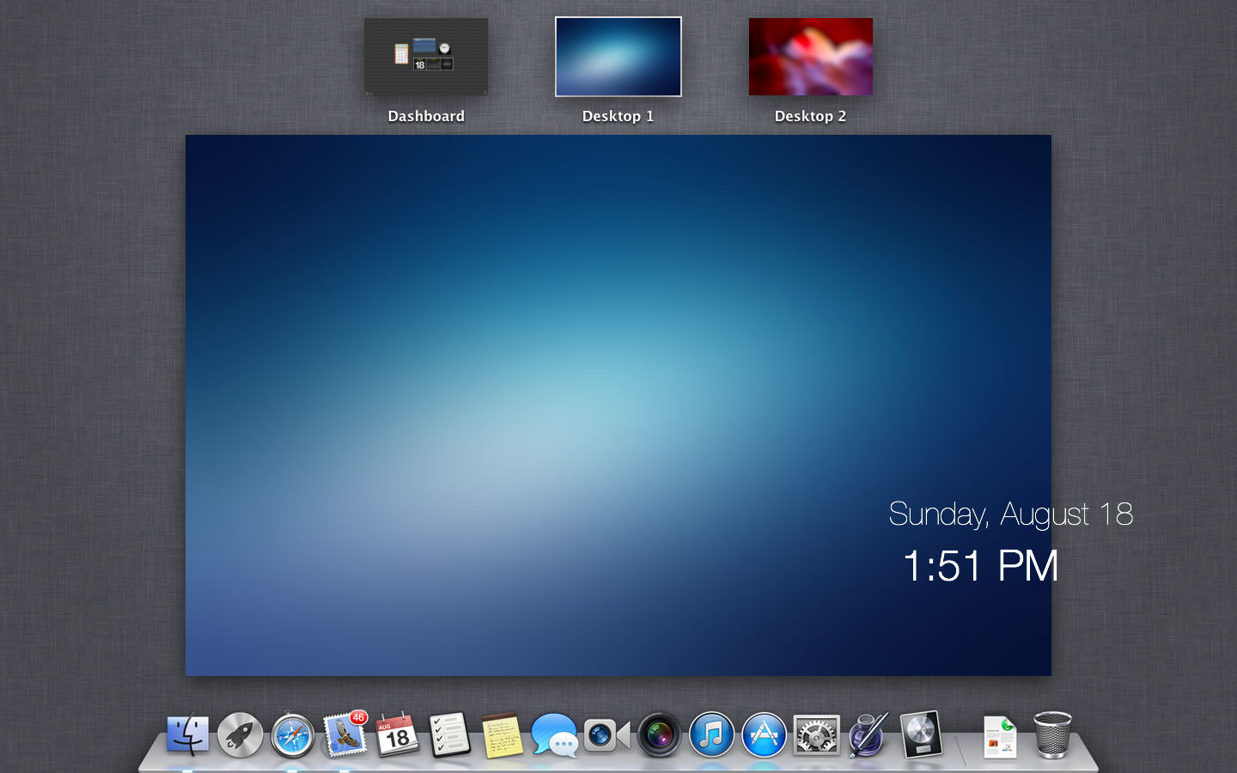Viewport: 1237px width, 773px height.
Task: Open Finder from the dock
Action: click(187, 735)
